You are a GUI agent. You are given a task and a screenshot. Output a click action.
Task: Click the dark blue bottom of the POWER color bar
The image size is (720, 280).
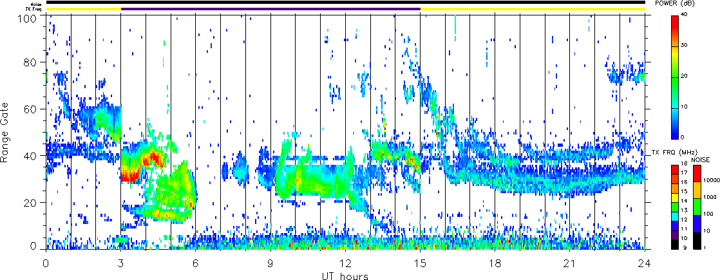pyautogui.click(x=675, y=134)
